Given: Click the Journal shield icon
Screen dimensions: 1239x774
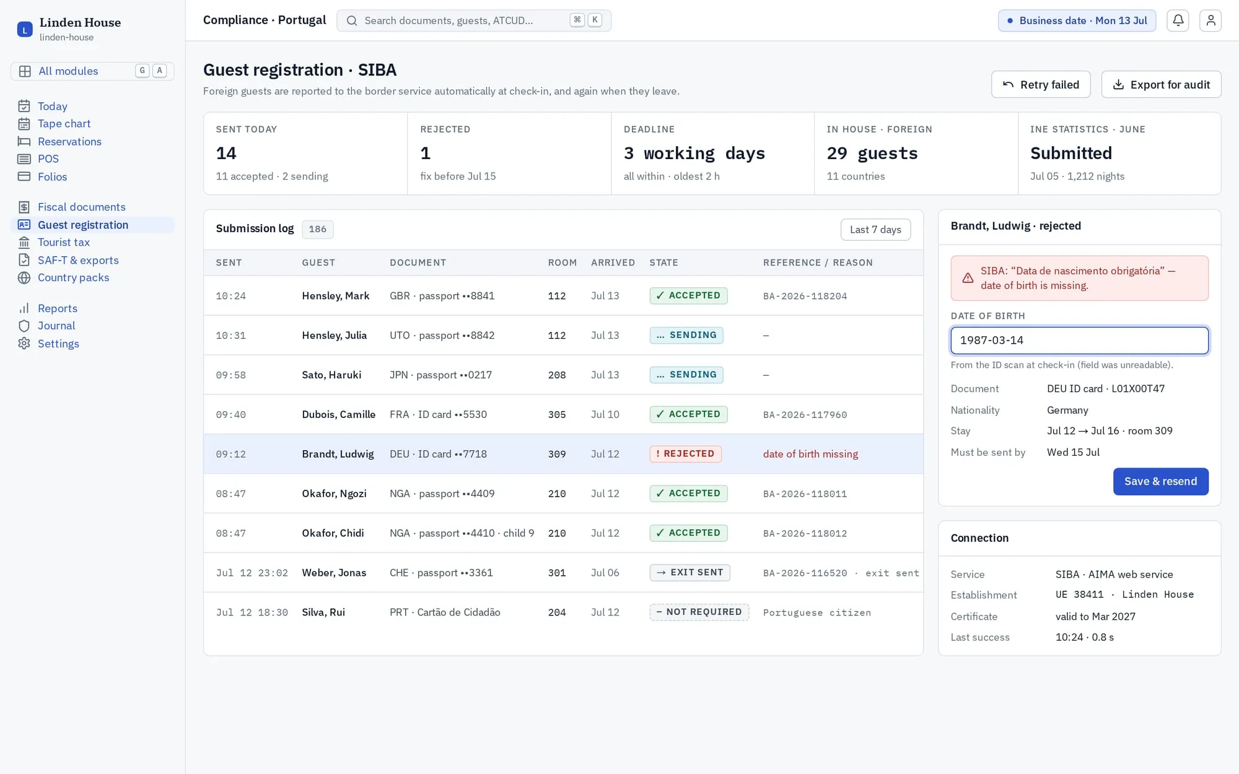Looking at the screenshot, I should [24, 326].
